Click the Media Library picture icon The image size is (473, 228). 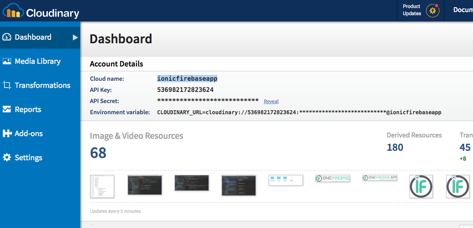click(x=7, y=62)
